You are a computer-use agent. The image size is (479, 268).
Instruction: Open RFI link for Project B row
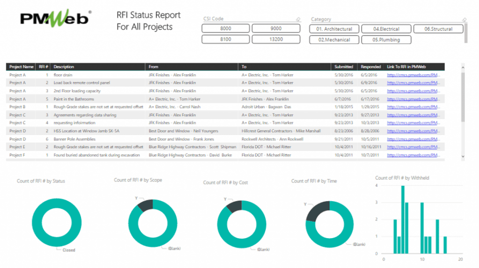(x=414, y=107)
